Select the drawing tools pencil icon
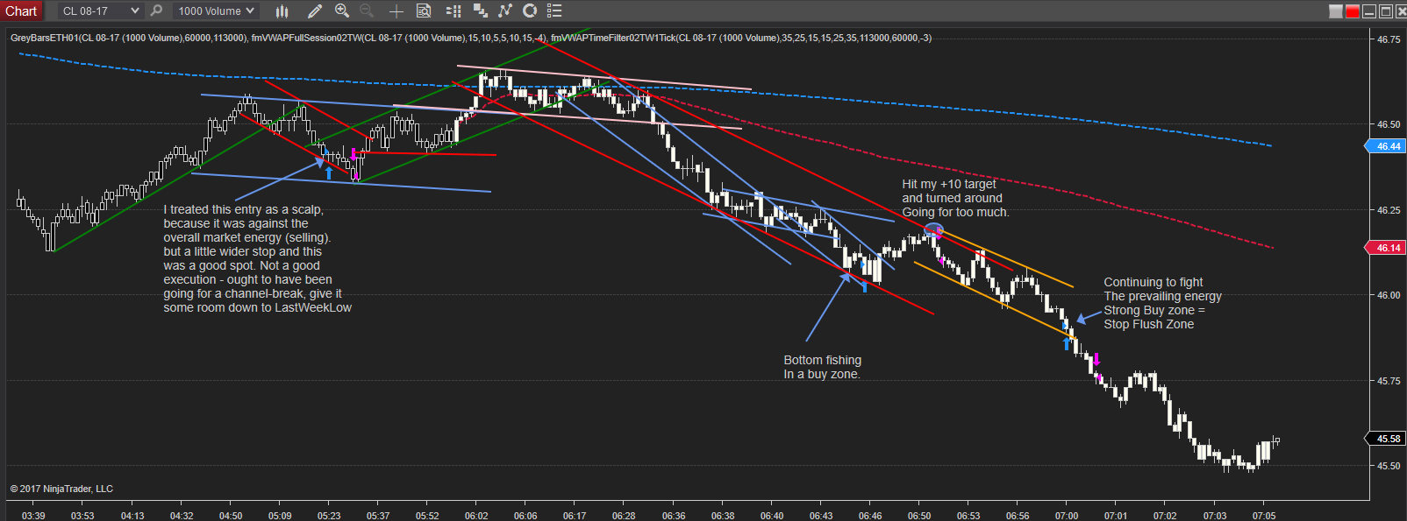The image size is (1407, 521). pos(315,11)
